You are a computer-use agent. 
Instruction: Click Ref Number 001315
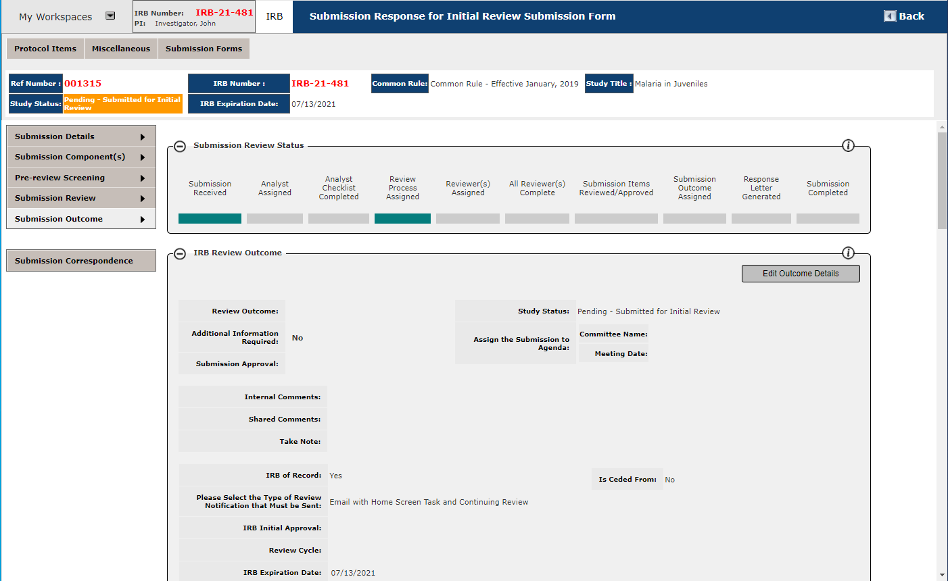point(83,84)
